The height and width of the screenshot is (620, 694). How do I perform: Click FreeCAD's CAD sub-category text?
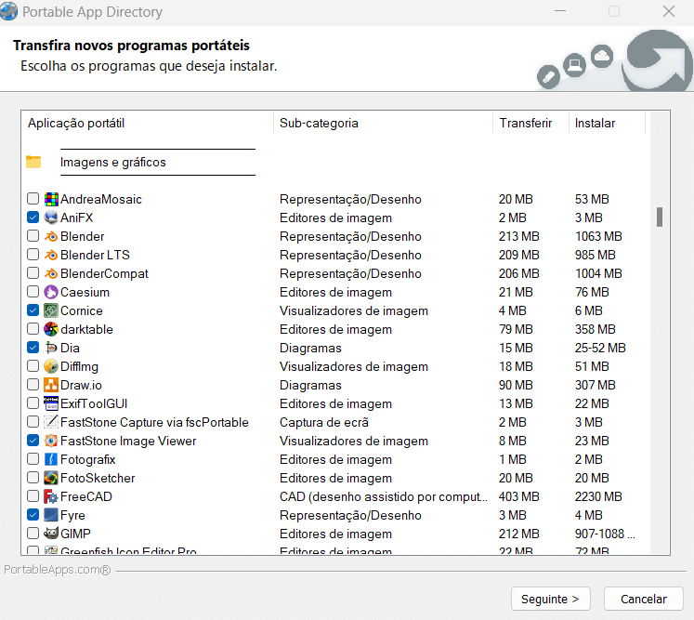384,497
